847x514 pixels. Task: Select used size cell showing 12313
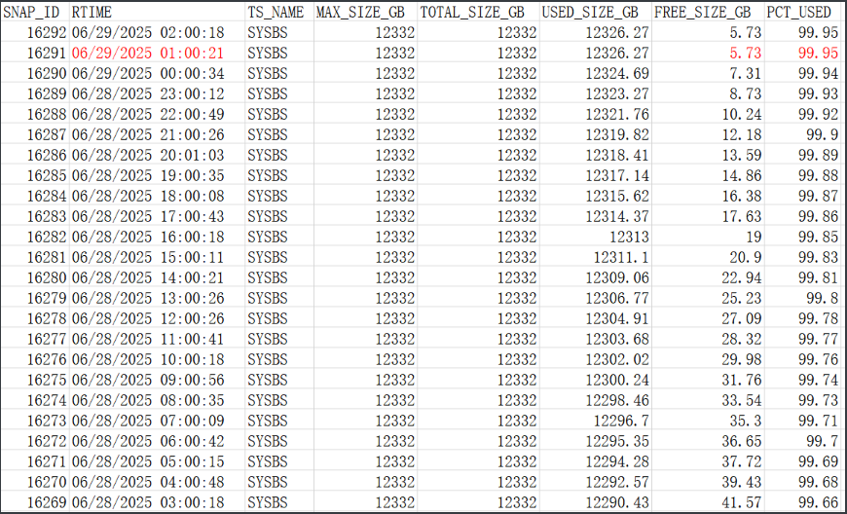[x=629, y=237]
